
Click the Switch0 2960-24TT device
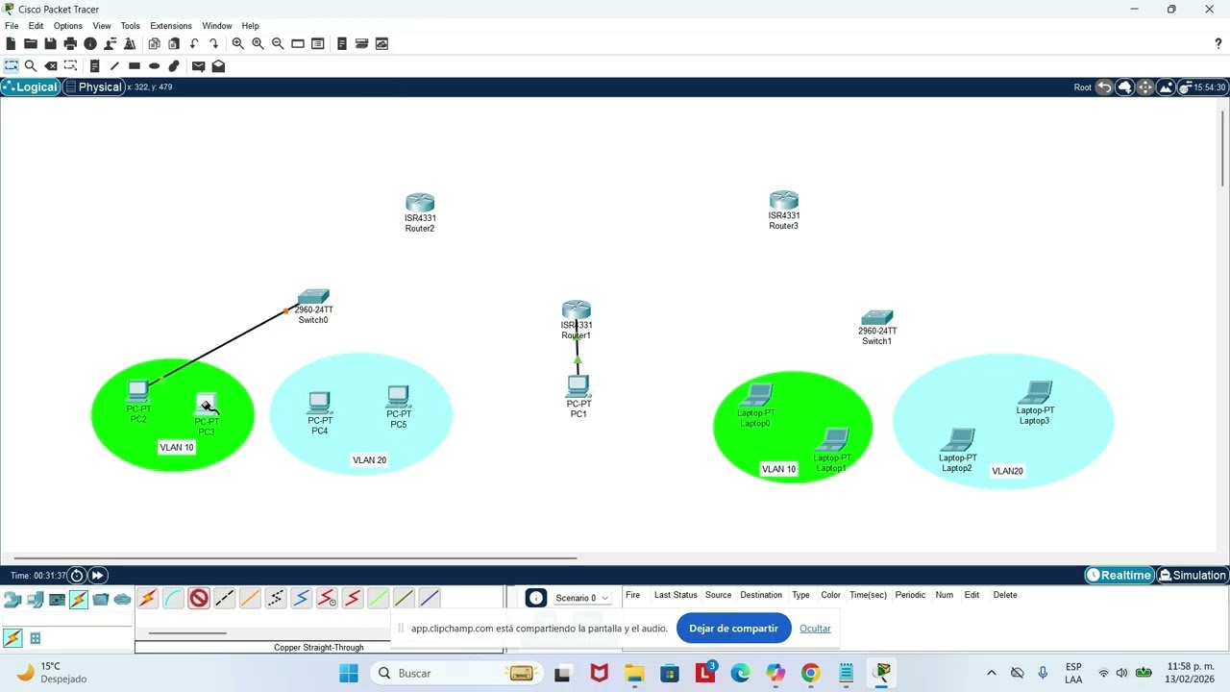point(313,298)
